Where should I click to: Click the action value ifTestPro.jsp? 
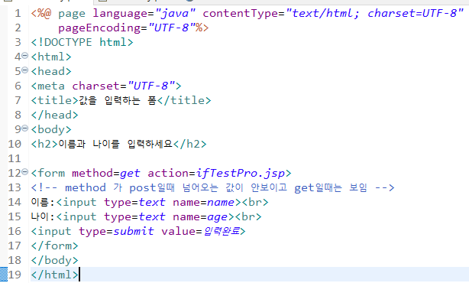[240, 173]
